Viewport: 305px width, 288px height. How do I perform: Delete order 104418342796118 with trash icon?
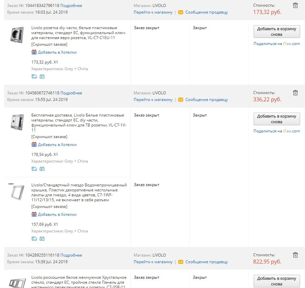[295, 5]
